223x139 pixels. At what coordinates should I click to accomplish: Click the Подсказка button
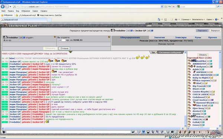202,31
